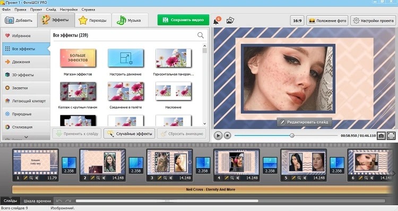Image resolution: width=398 pixels, height=211 pixels.
Task: Open the 16:9 aspect ratio selector
Action: click(297, 21)
